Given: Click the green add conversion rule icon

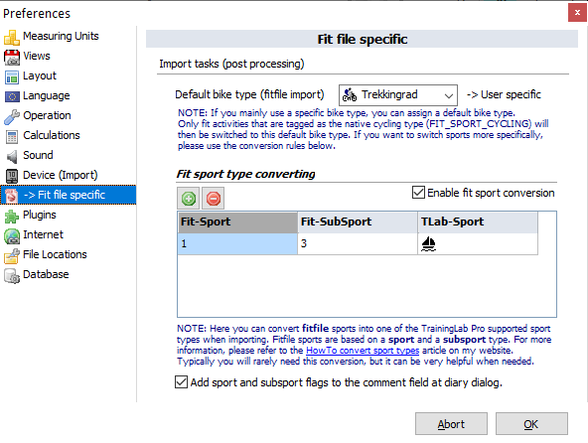Looking at the screenshot, I should [x=189, y=198].
